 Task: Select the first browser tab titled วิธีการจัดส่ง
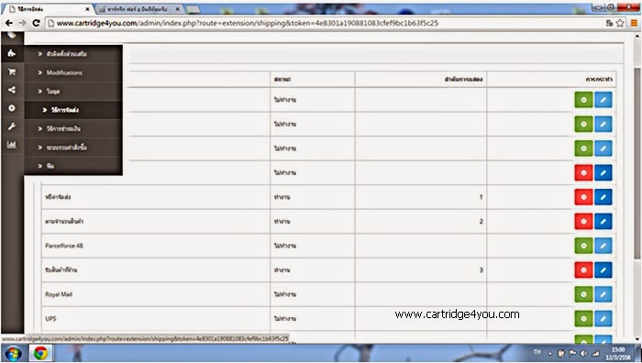coord(47,8)
